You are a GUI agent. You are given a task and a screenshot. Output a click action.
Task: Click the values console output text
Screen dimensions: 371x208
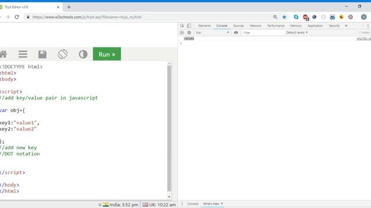pyautogui.click(x=189, y=39)
